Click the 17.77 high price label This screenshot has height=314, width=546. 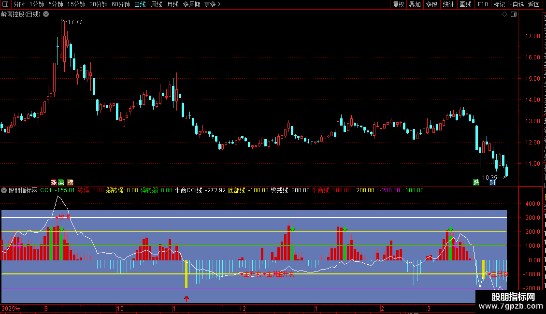click(75, 22)
